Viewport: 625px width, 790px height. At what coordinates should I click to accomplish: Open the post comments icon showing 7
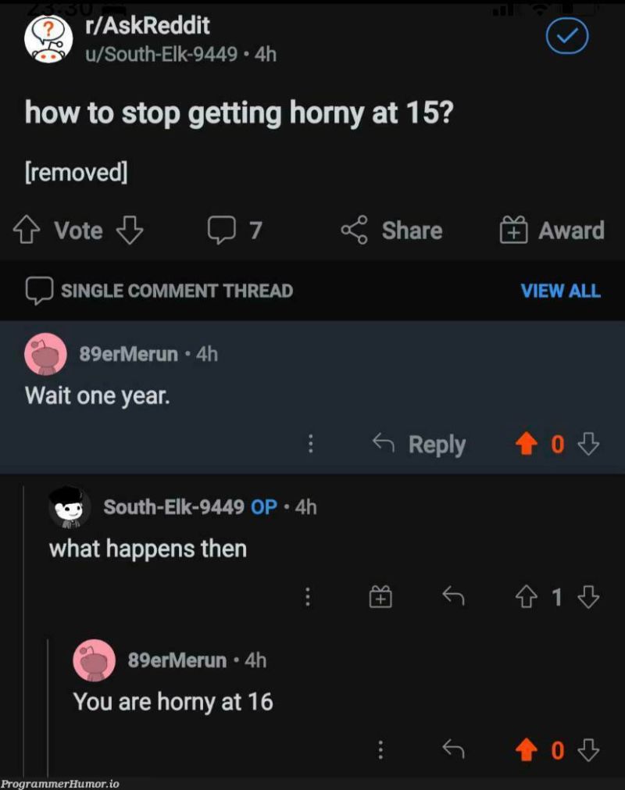coord(222,230)
